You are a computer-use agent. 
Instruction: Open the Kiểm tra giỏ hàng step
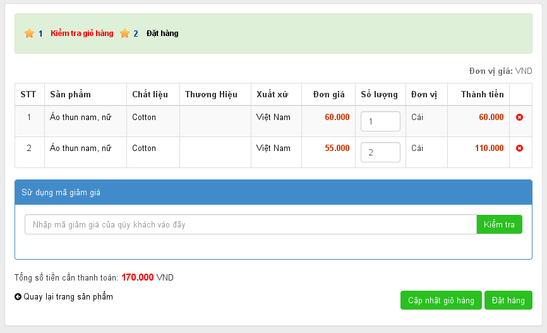click(82, 33)
